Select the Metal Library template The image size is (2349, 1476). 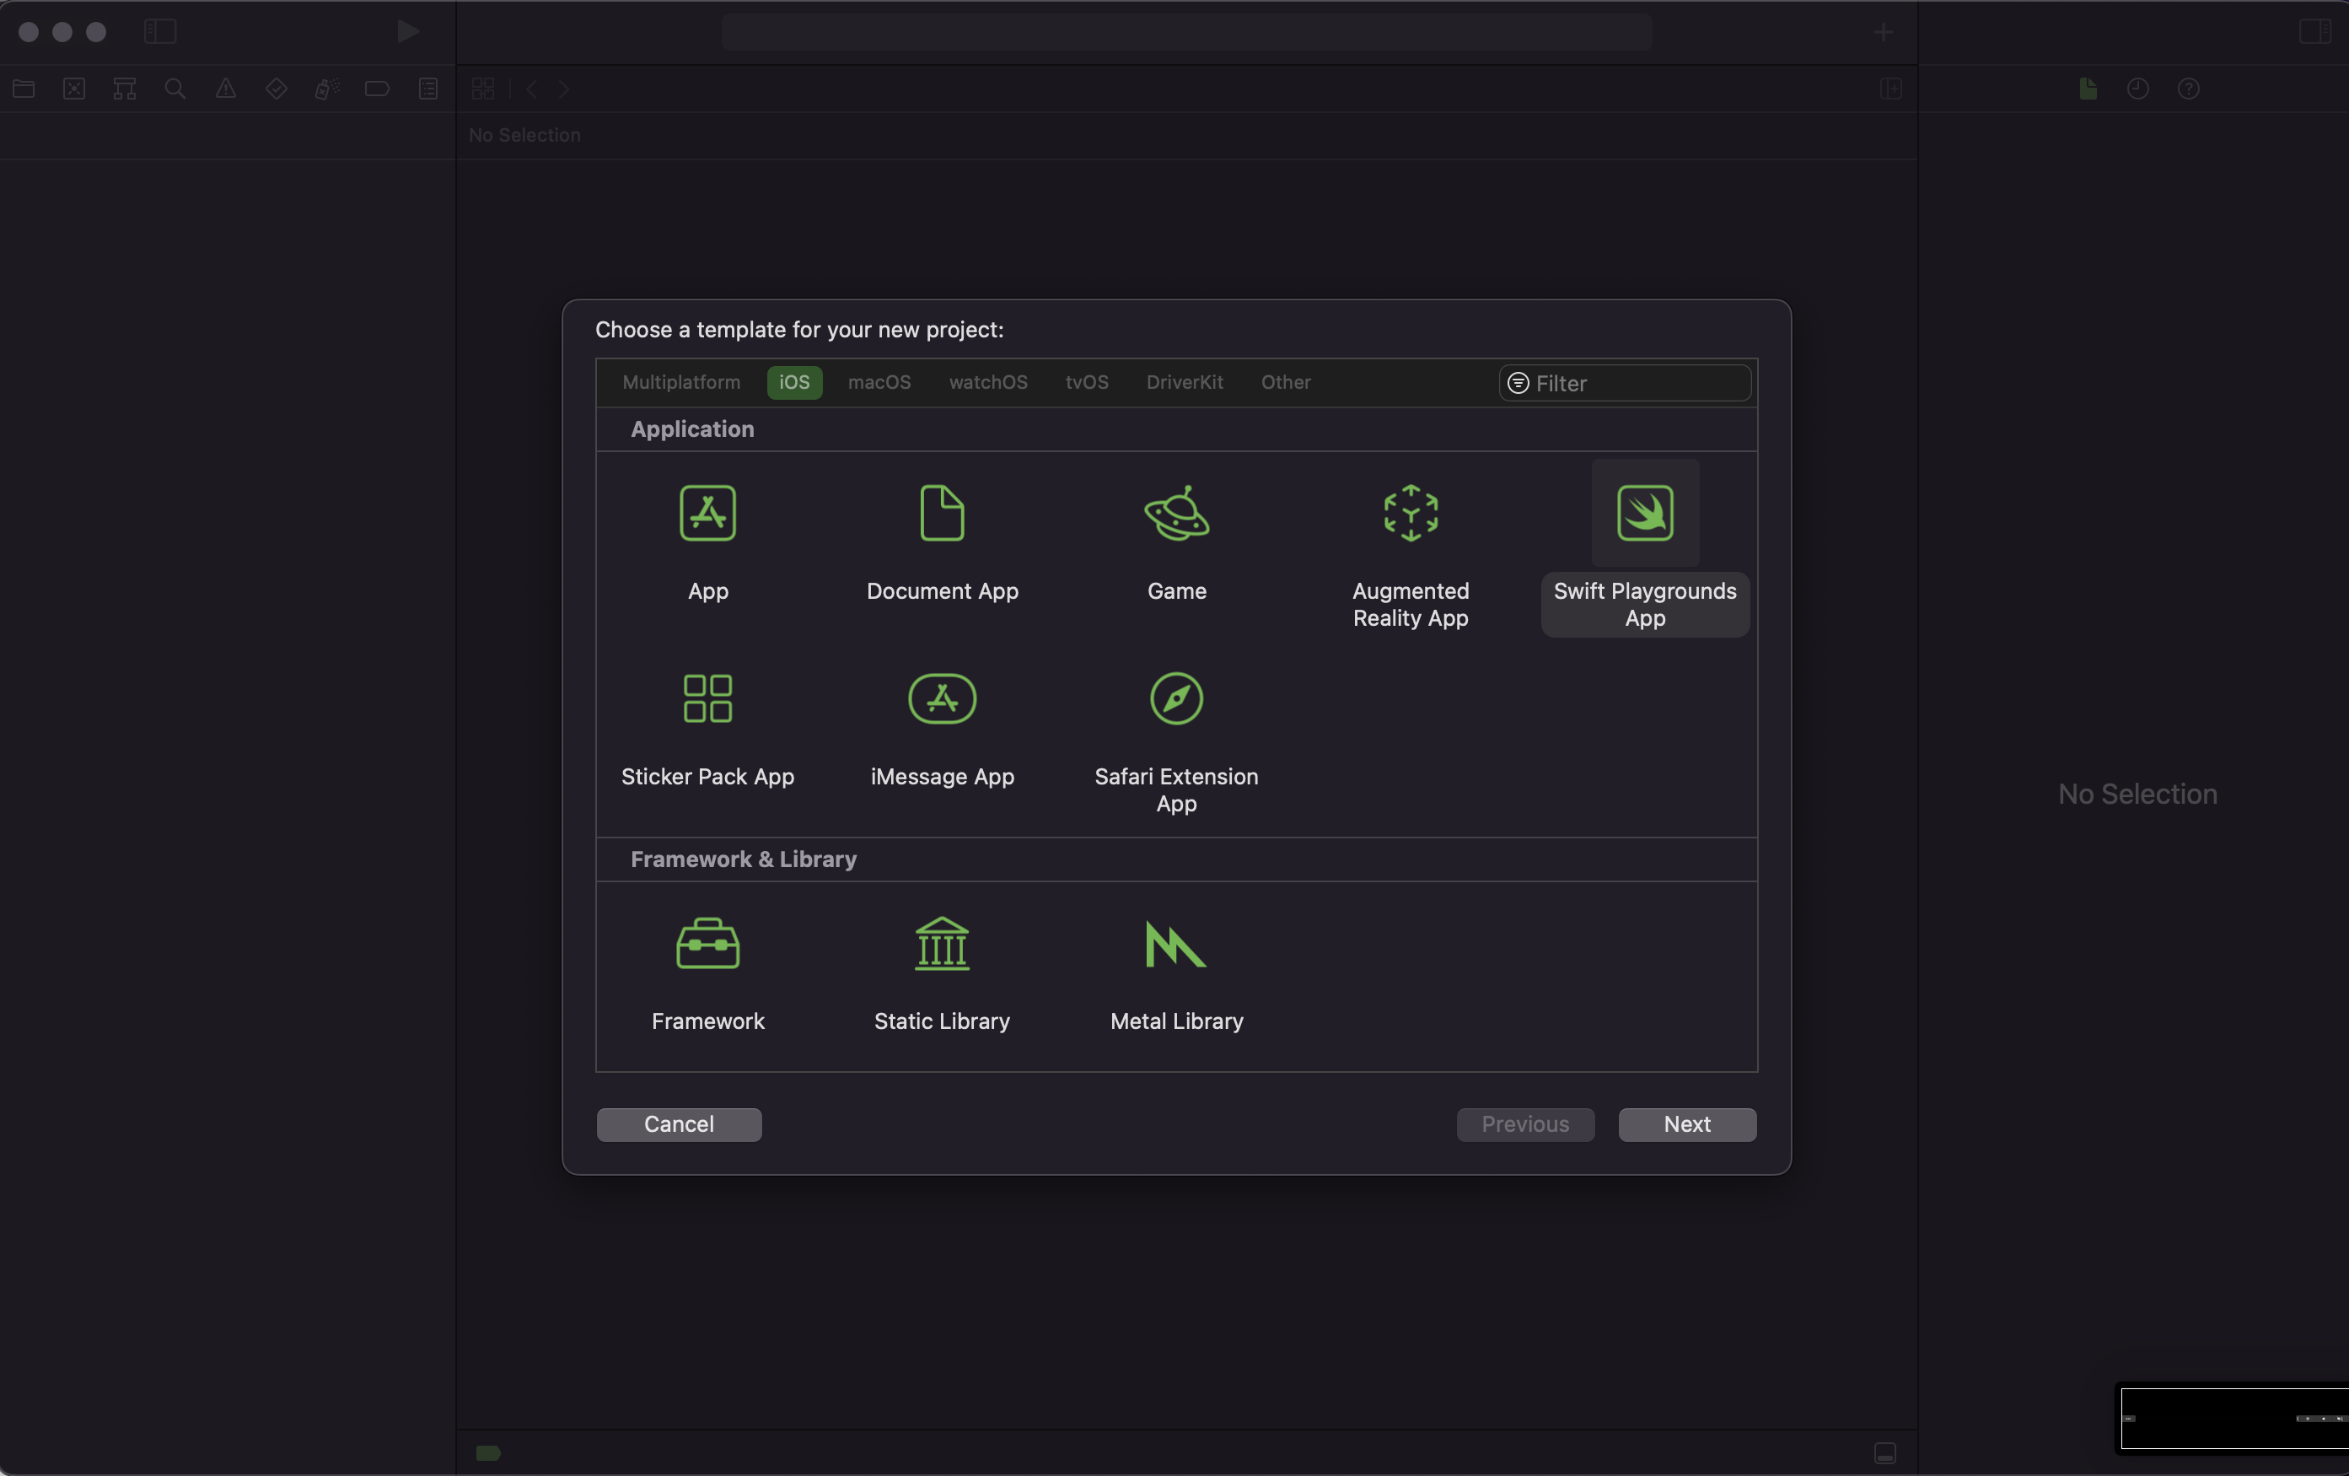pos(1175,943)
